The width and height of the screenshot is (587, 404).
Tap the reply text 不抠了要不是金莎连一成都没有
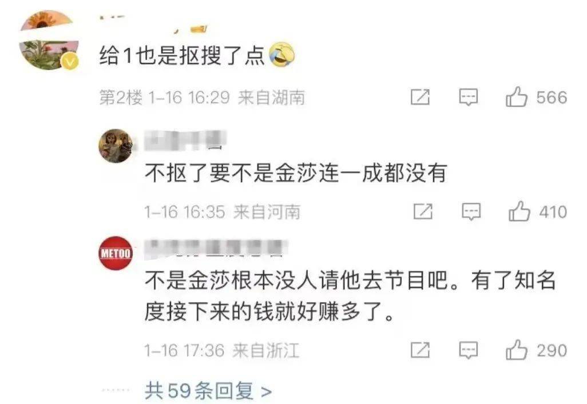click(x=296, y=174)
